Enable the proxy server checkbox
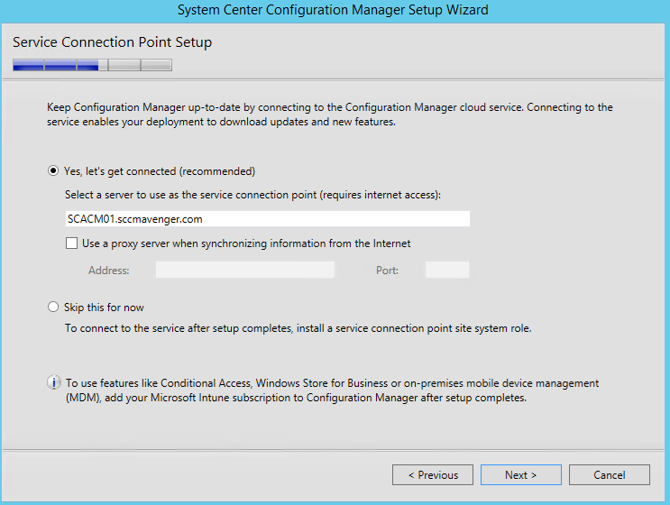 (x=71, y=243)
